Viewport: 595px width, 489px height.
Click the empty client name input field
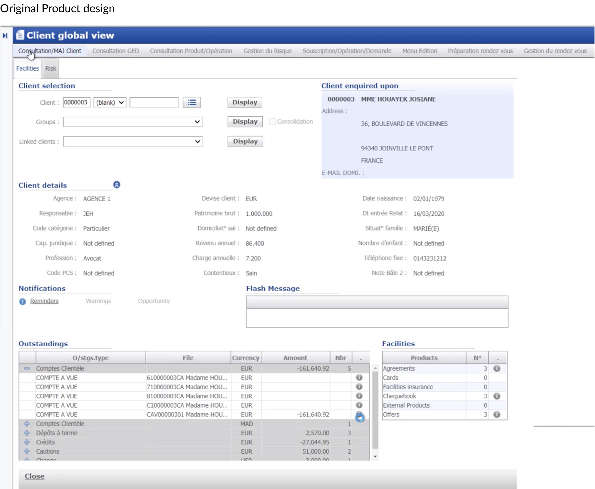tap(154, 102)
